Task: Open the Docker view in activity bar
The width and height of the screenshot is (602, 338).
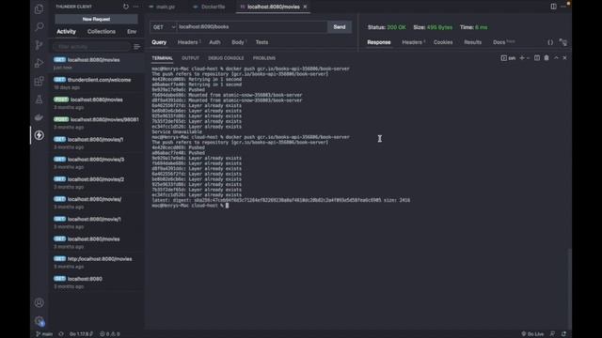Action: 40,117
